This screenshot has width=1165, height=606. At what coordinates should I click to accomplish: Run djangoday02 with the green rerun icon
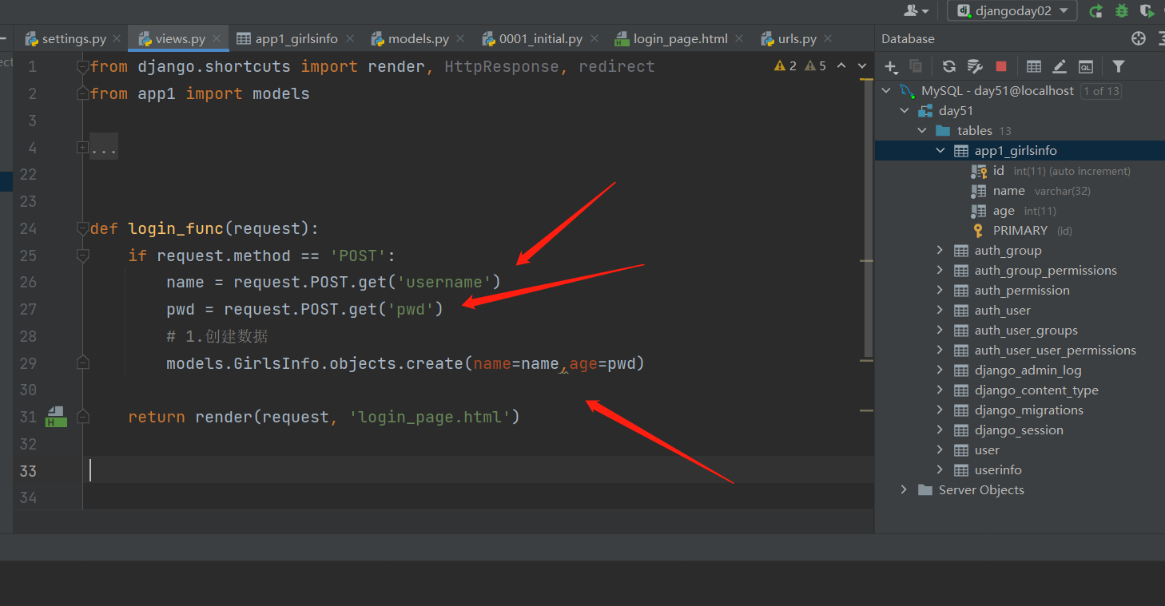pyautogui.click(x=1096, y=11)
